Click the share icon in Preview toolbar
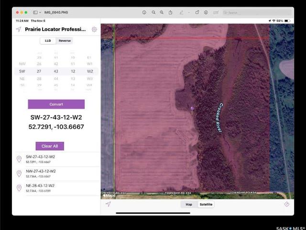 click(x=171, y=12)
